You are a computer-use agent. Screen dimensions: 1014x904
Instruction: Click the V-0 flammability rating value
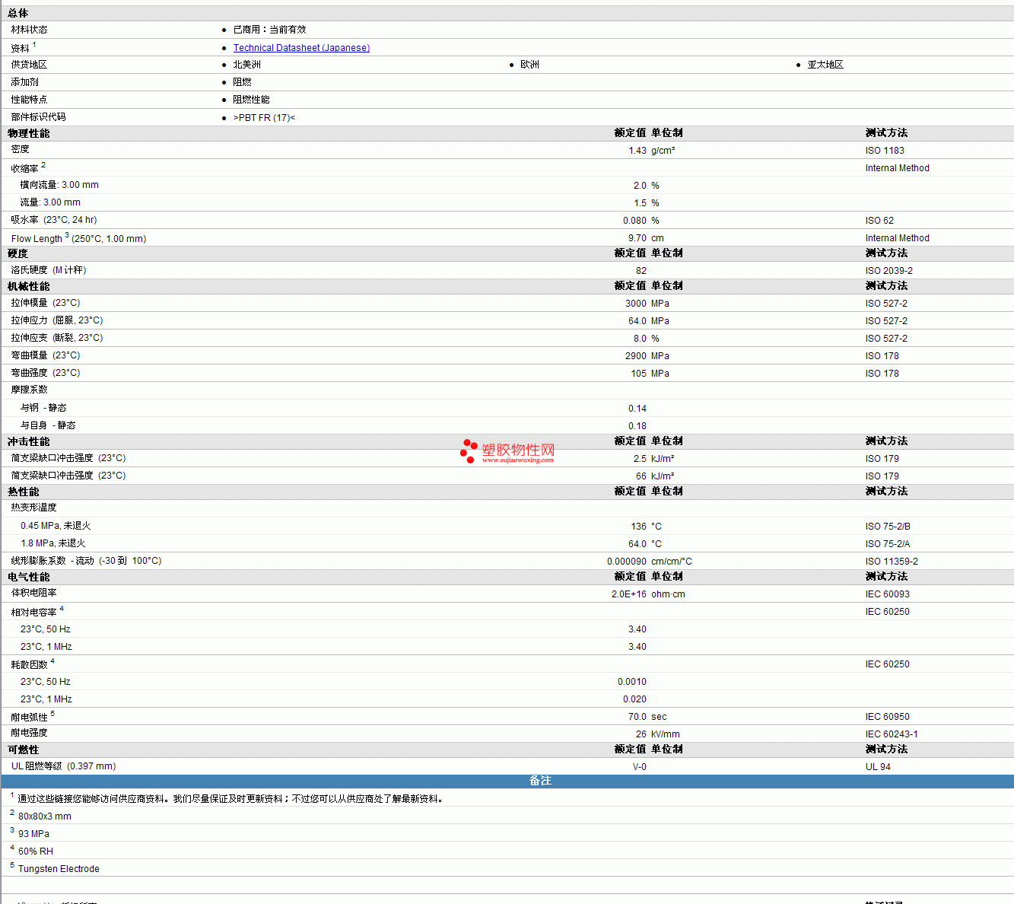[639, 767]
